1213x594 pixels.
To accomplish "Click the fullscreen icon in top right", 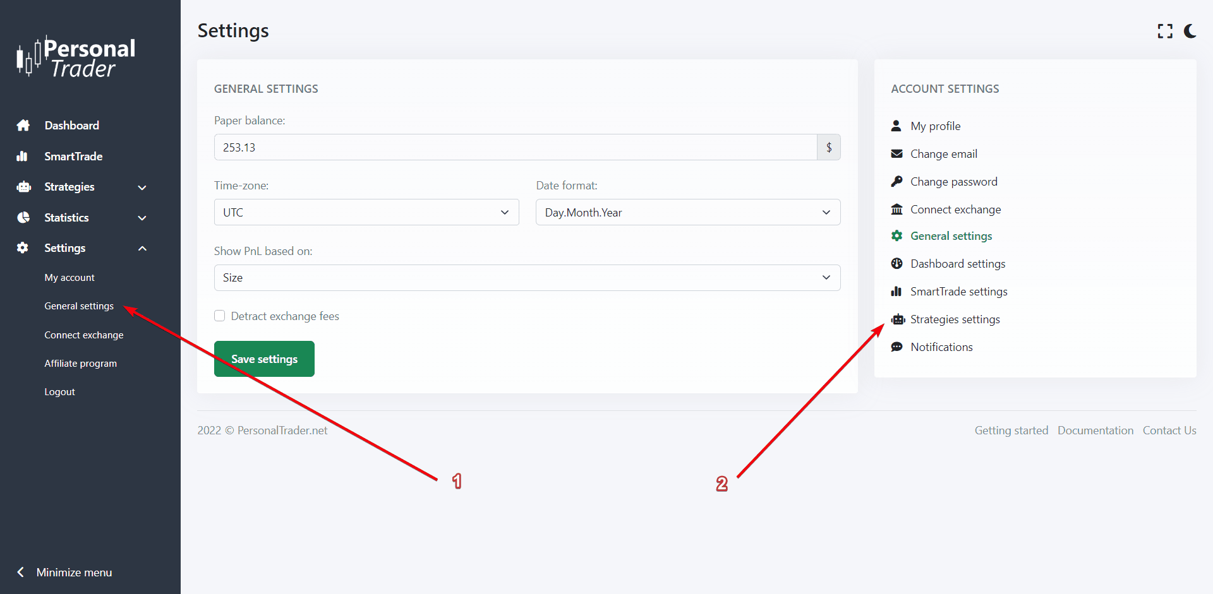I will [x=1164, y=31].
